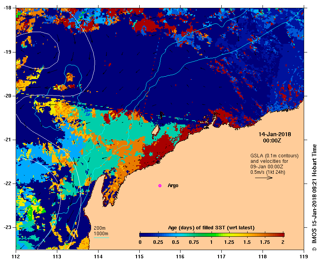321x263 pixels.
Task: Click the vertical IMOS Hobart Time credit
Action: [314, 198]
